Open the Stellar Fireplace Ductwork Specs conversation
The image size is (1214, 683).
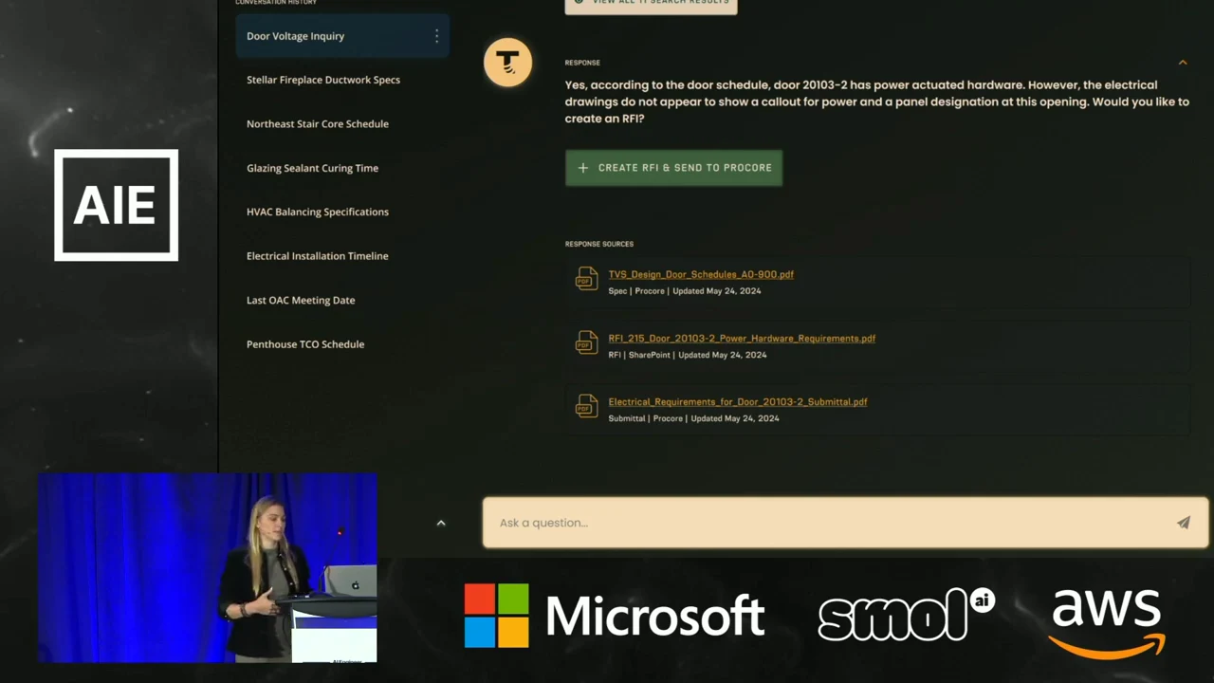(323, 80)
